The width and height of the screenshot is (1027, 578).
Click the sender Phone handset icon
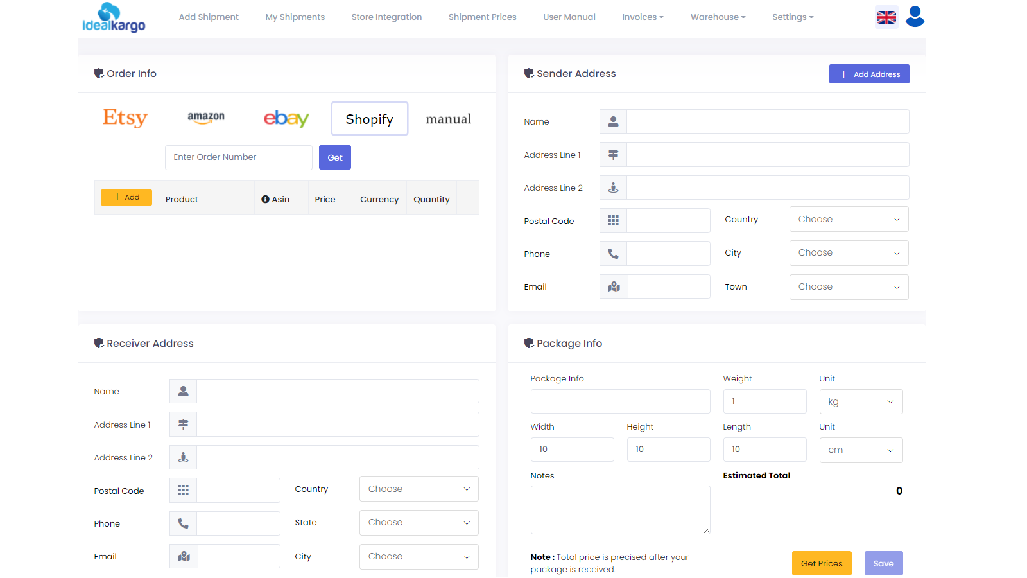pyautogui.click(x=613, y=254)
